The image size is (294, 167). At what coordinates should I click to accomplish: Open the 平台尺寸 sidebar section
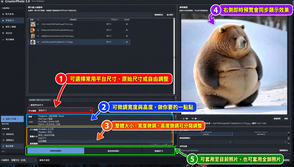pyautogui.click(x=12, y=20)
